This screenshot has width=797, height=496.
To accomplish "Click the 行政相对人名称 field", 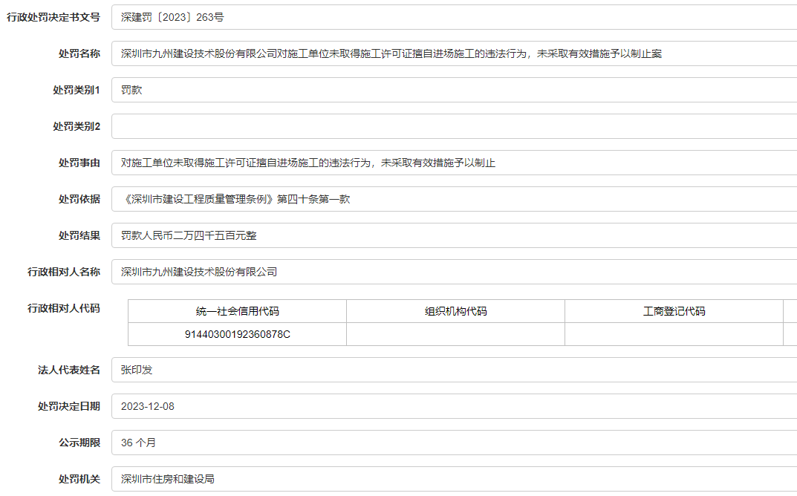I will click(455, 272).
